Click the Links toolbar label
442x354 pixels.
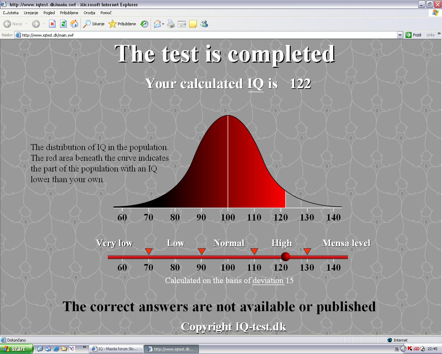coord(430,35)
